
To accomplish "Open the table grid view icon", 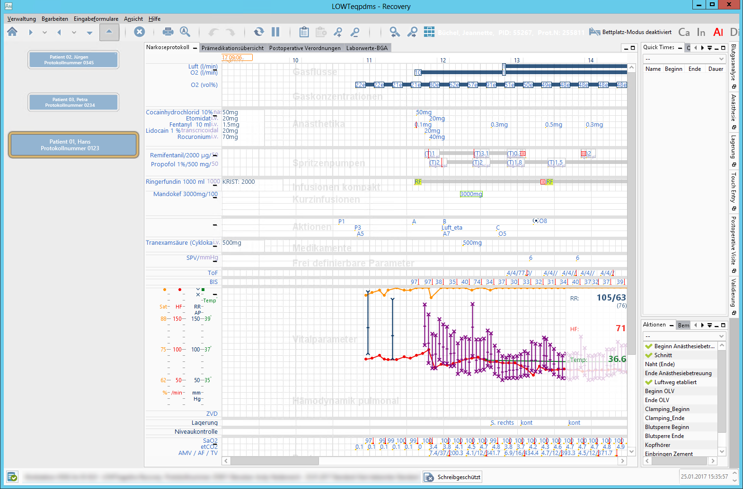I will pos(429,32).
